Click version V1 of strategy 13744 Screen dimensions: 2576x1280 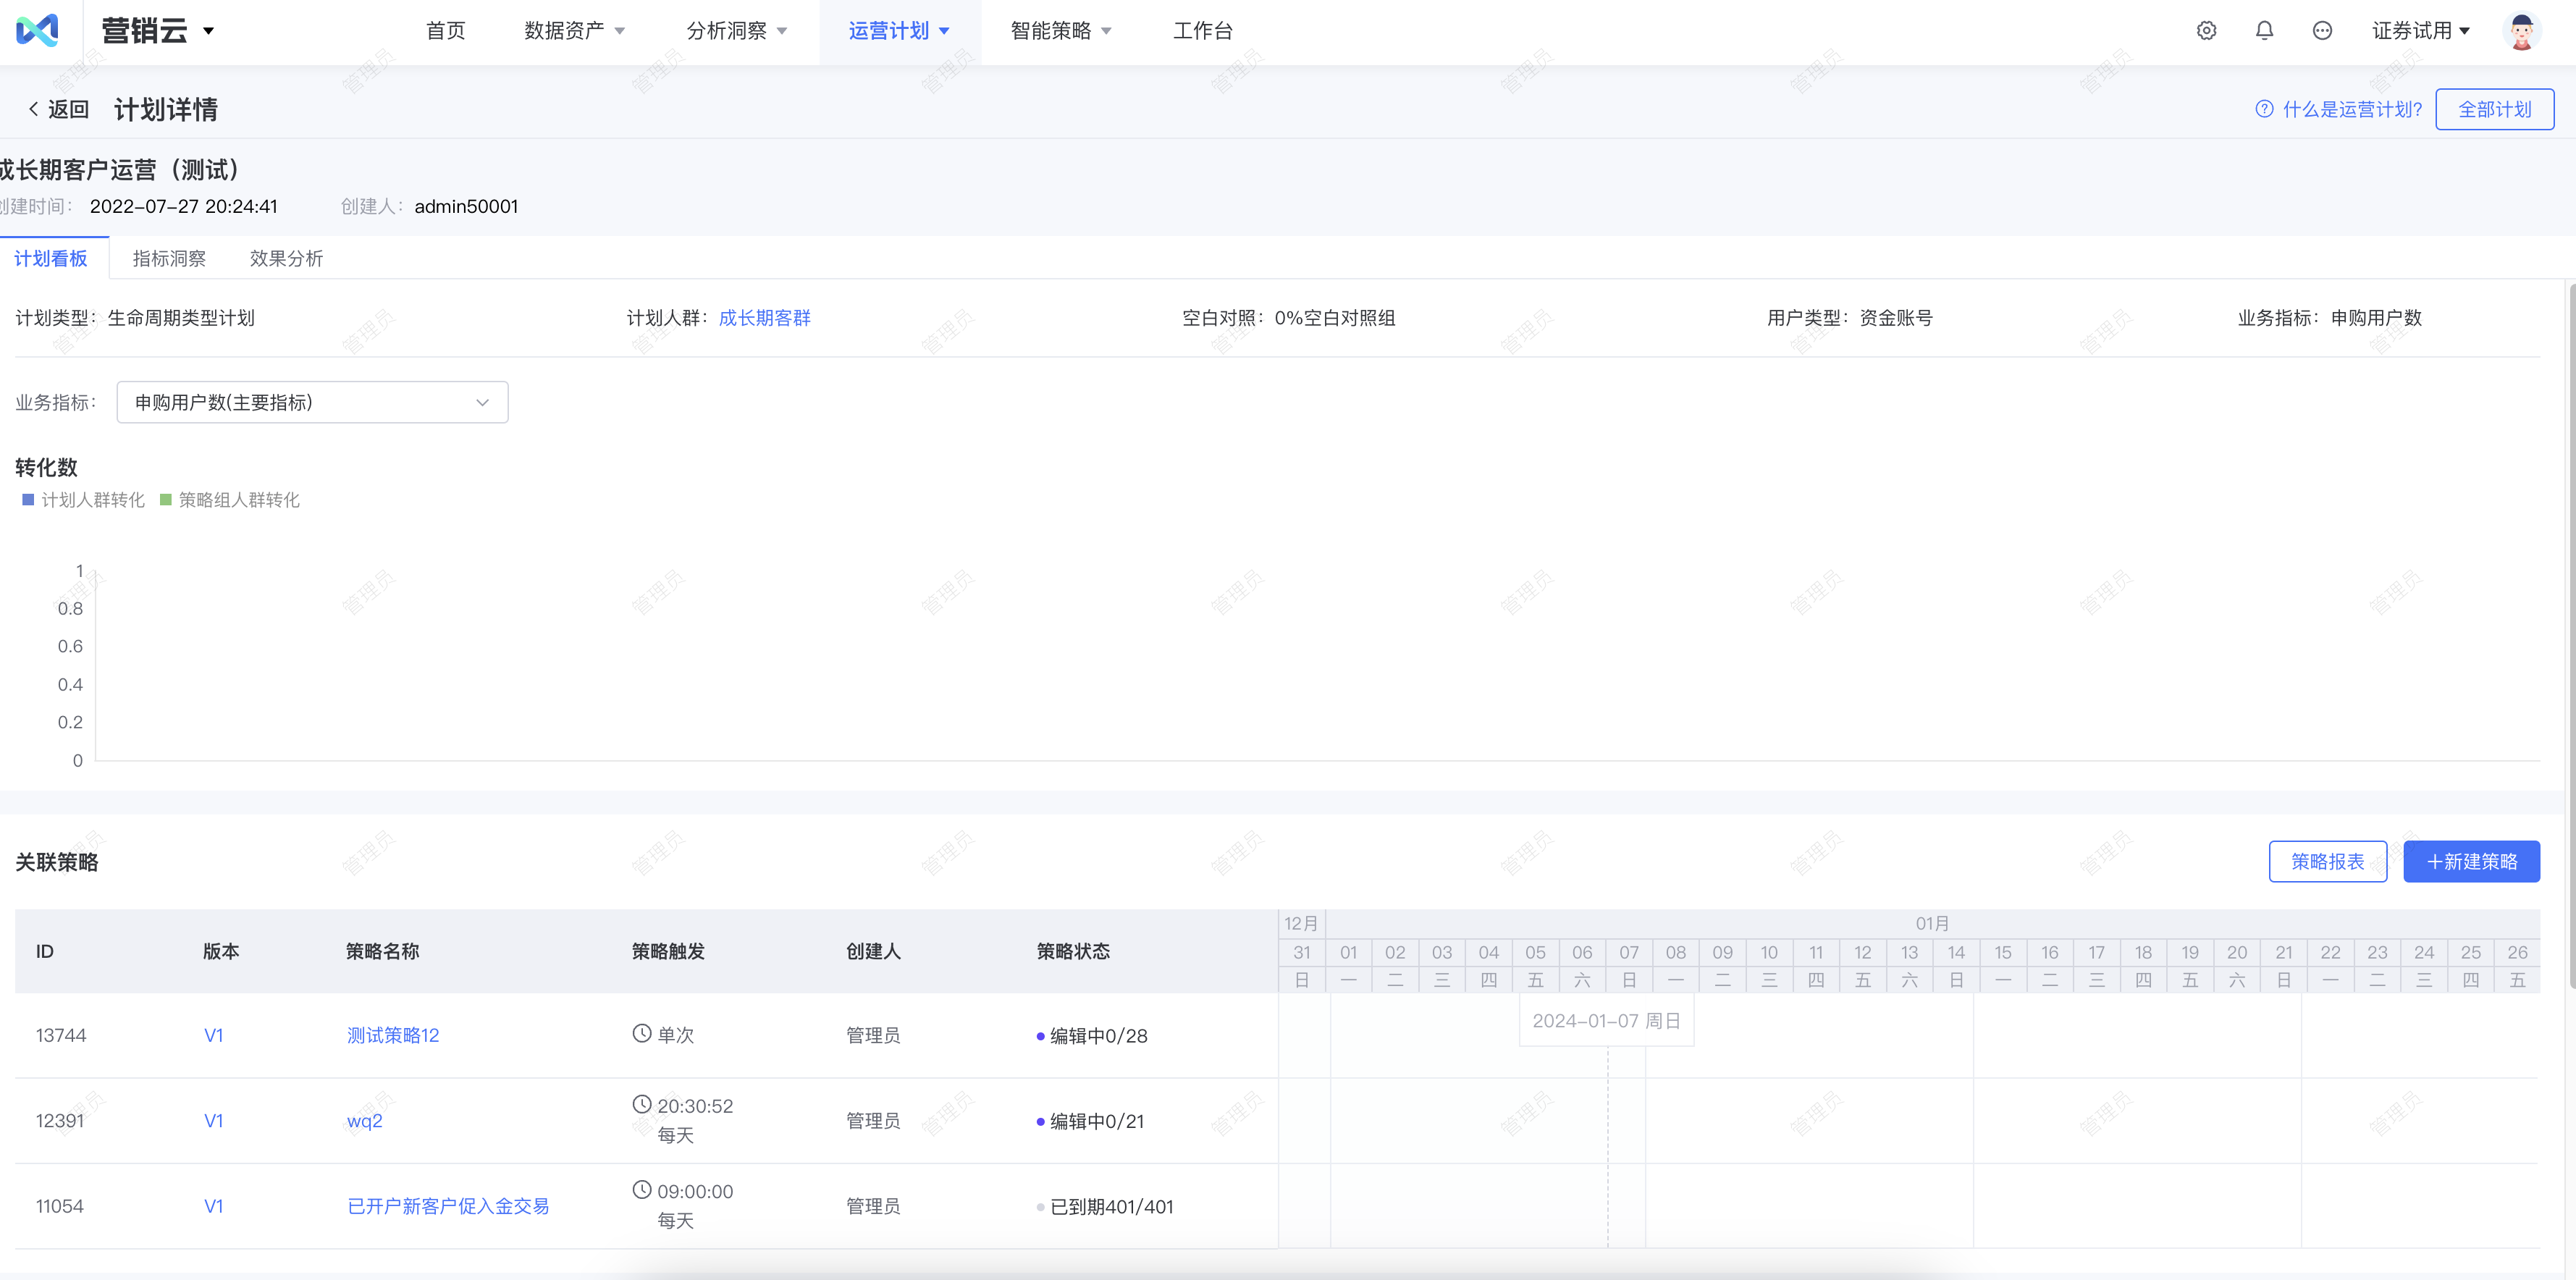(x=214, y=1035)
